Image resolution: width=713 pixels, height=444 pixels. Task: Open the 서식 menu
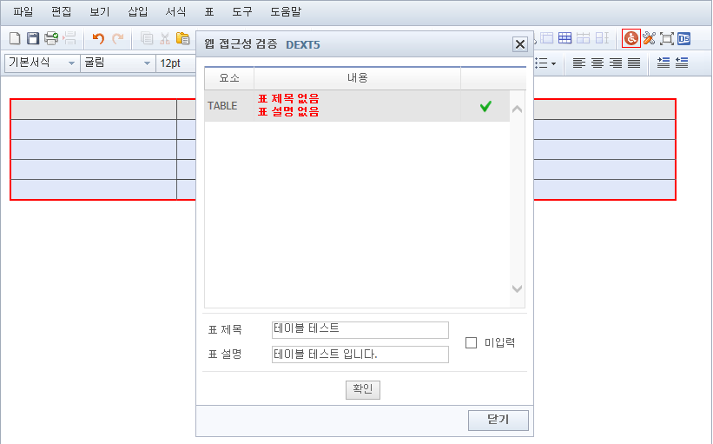tap(175, 11)
